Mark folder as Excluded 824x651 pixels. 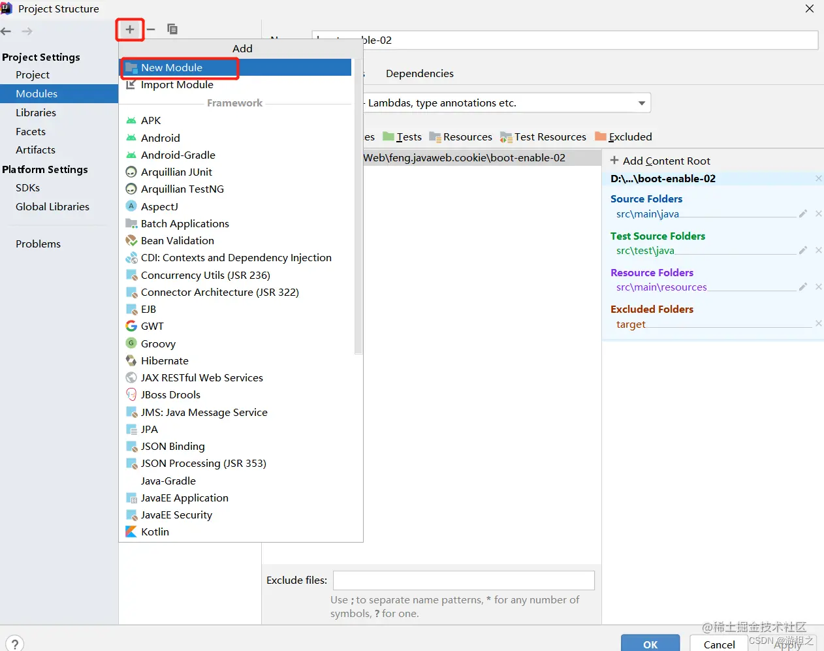(624, 137)
